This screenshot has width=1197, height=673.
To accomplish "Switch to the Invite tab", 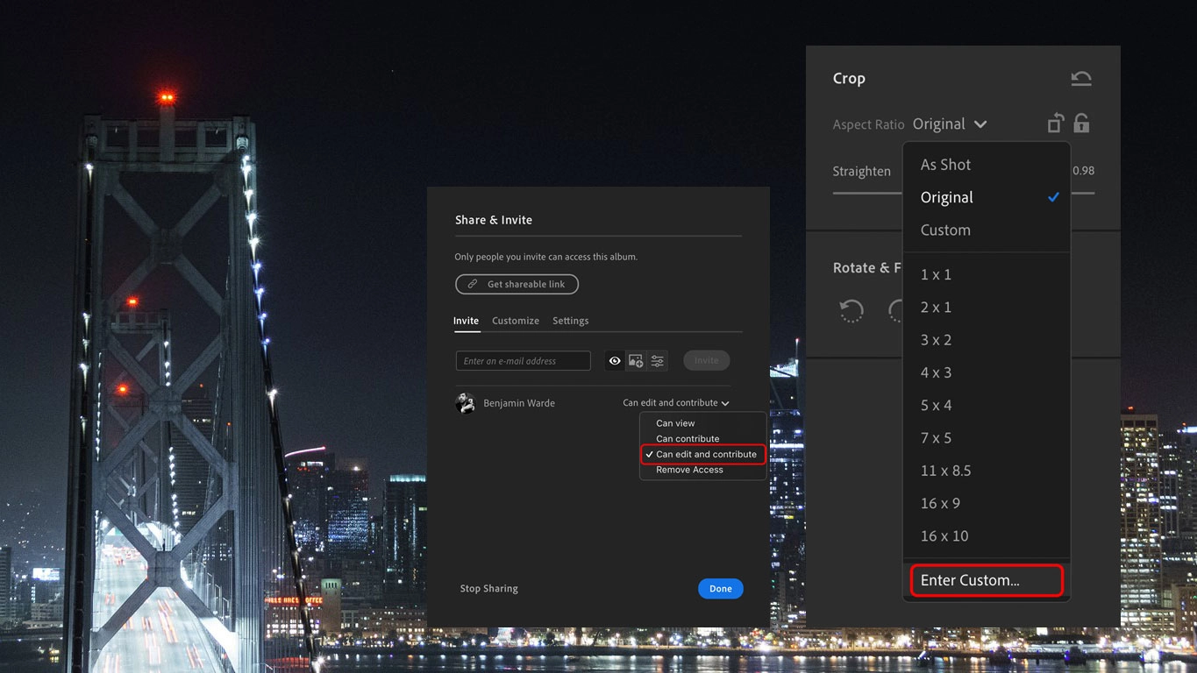I will click(467, 321).
